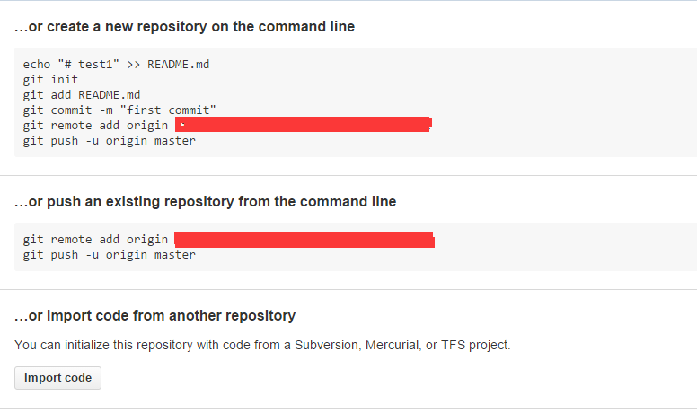The image size is (697, 413).
Task: Click the git add README.md line
Action: [82, 94]
